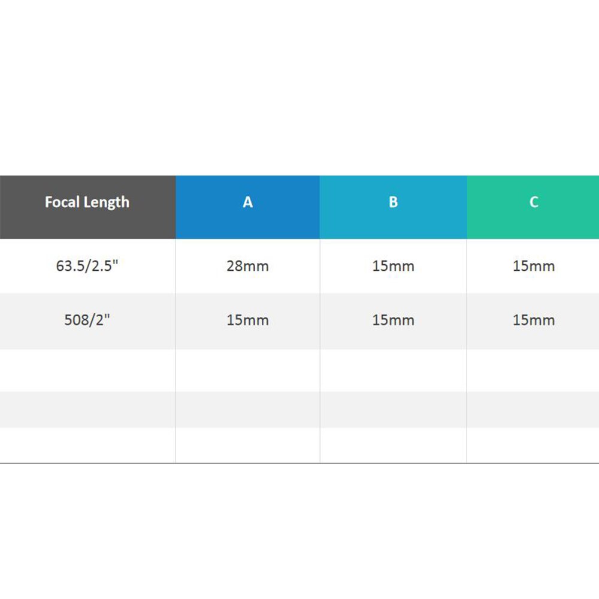This screenshot has height=599, width=599.
Task: Click the Focal Length header cell
Action: (x=87, y=207)
